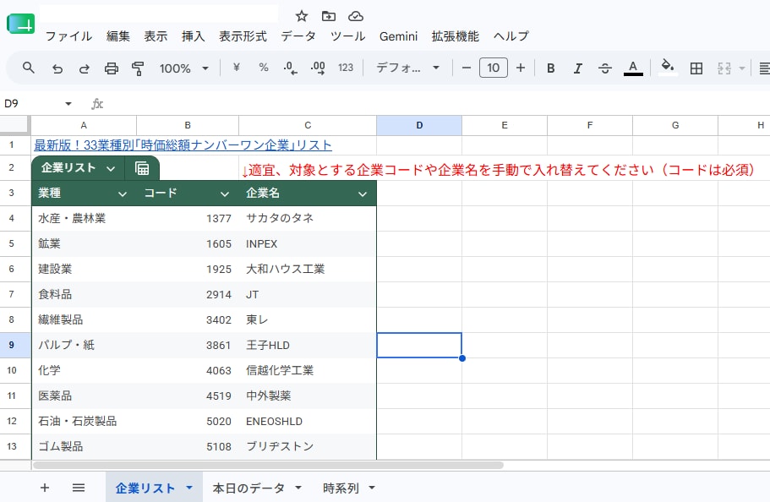
Task: Activate the paint format tool
Action: 138,68
